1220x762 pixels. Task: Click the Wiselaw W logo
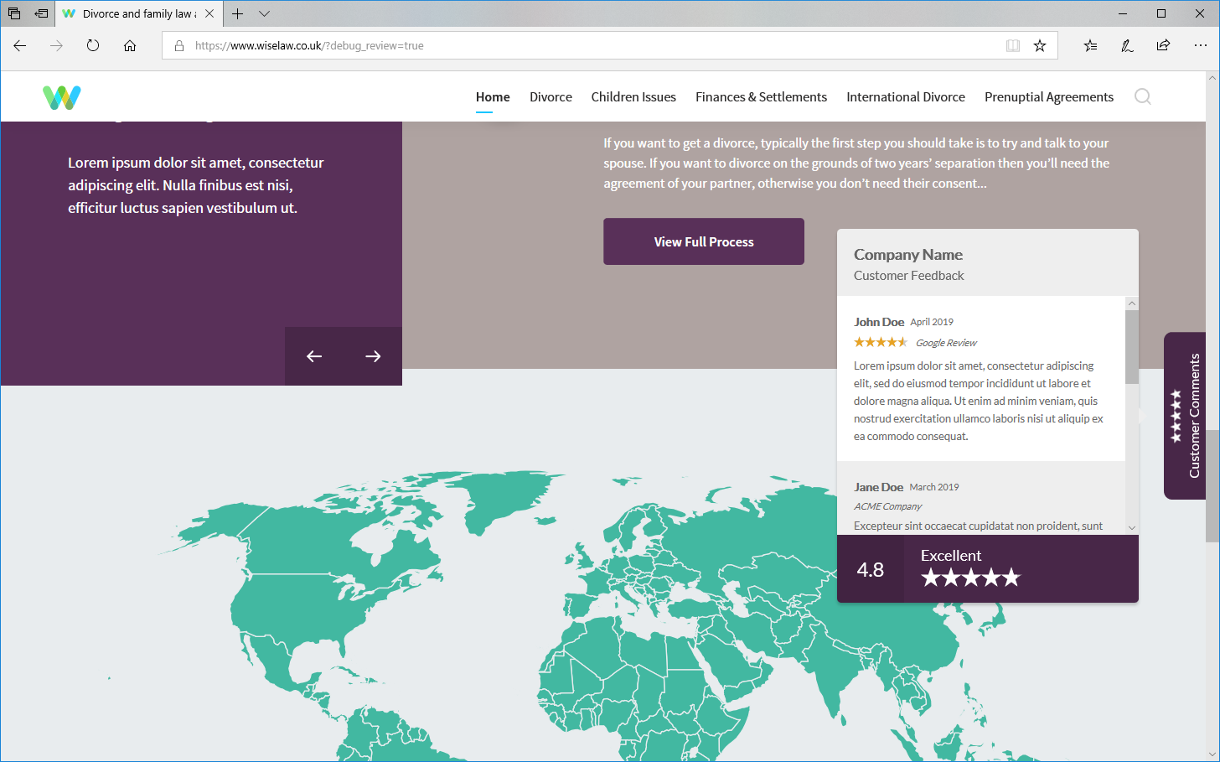62,97
